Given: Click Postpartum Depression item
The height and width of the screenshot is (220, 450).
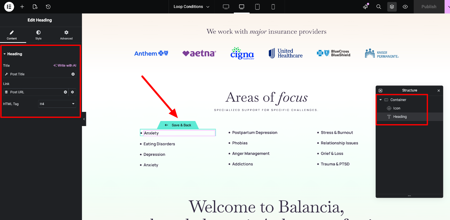Looking at the screenshot, I should pyautogui.click(x=255, y=133).
